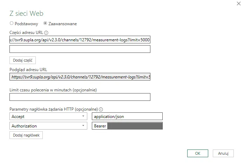
Task: Cancel with the Anuluj button
Action: pos(223,153)
